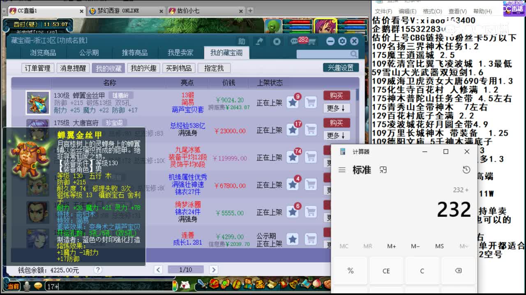Click the sword icon in the game toolbar
Image resolution: width=526 pixels, height=295 pixels.
point(202,284)
